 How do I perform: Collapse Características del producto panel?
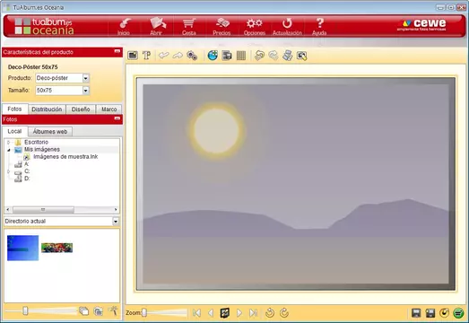point(117,51)
